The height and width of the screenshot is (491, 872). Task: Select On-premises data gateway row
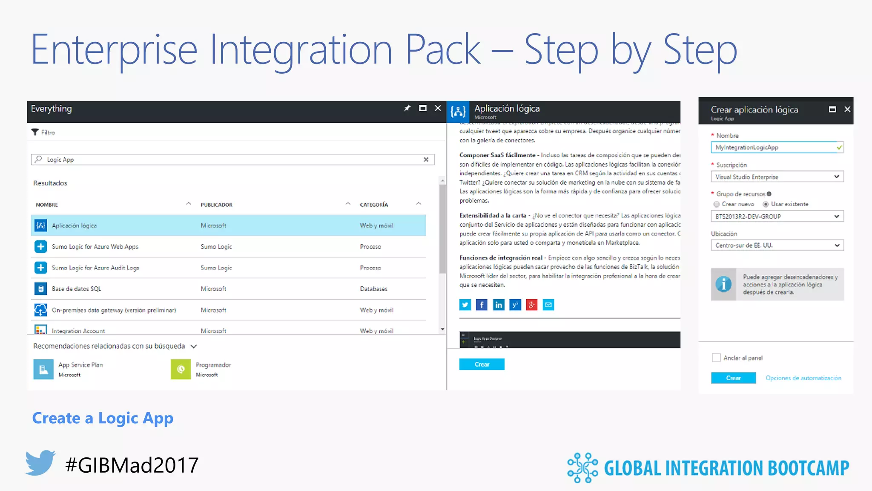point(228,310)
